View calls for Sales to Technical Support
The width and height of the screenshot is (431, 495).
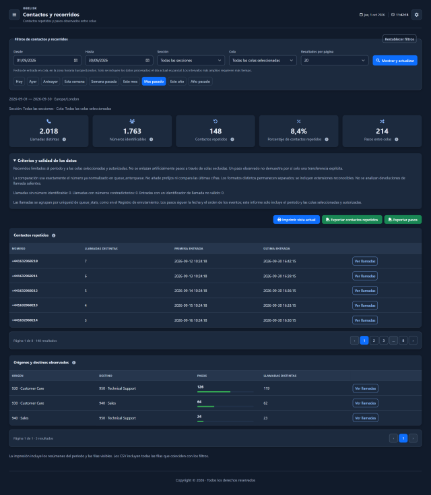click(x=365, y=417)
